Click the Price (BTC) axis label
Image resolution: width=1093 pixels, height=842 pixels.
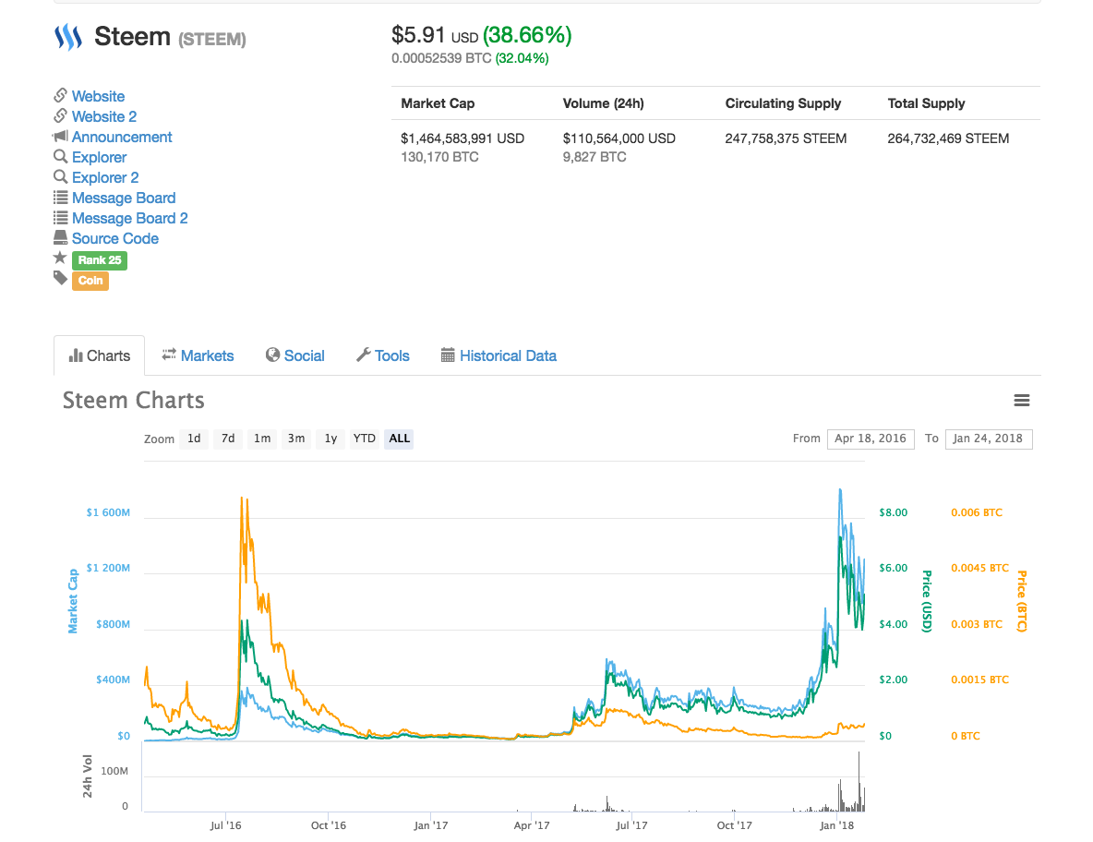(x=1022, y=601)
